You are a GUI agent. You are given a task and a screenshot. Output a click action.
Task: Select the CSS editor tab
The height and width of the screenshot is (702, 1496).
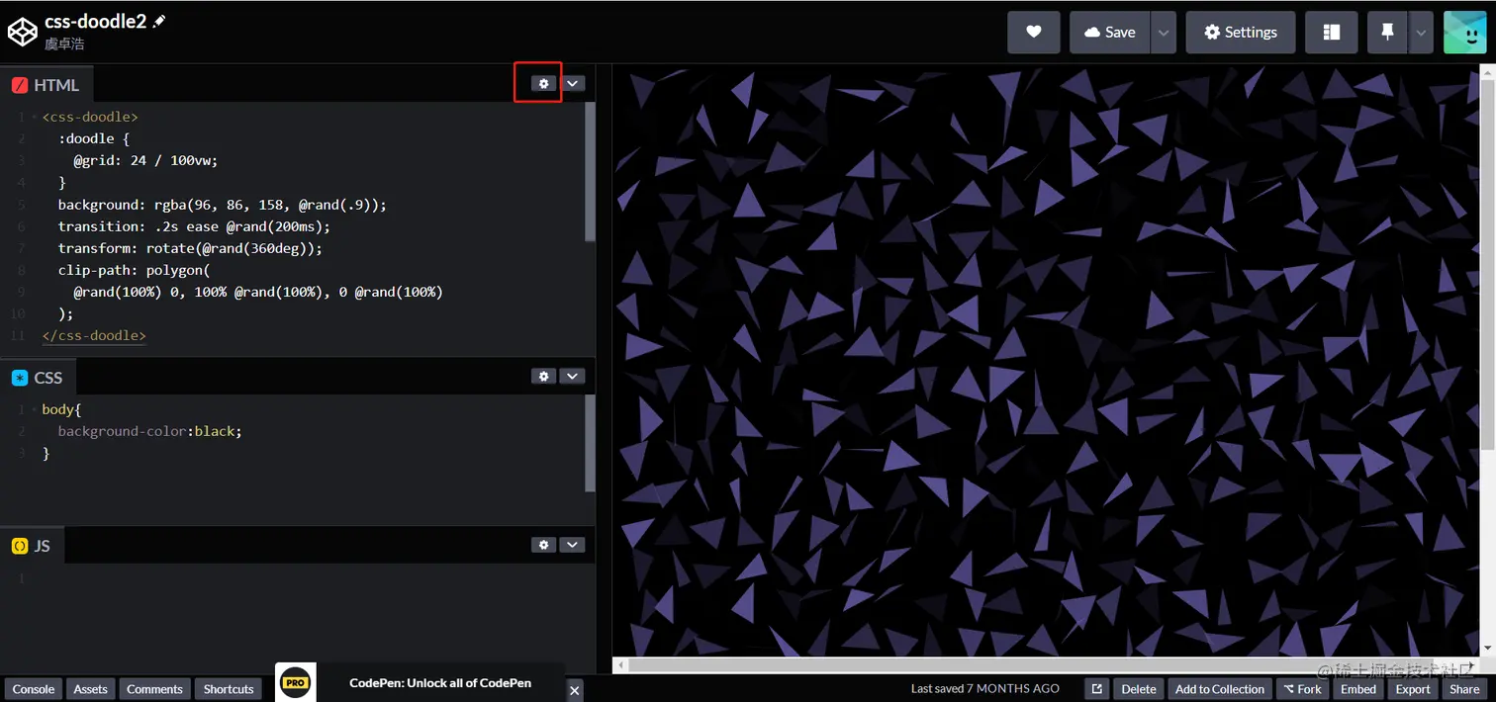(38, 378)
